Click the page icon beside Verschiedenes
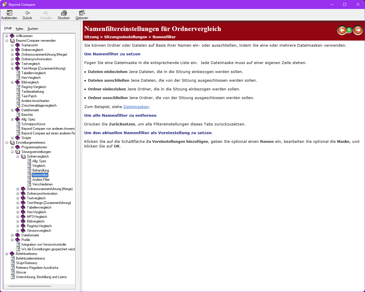Screen dimensions: 365x292 29,184
